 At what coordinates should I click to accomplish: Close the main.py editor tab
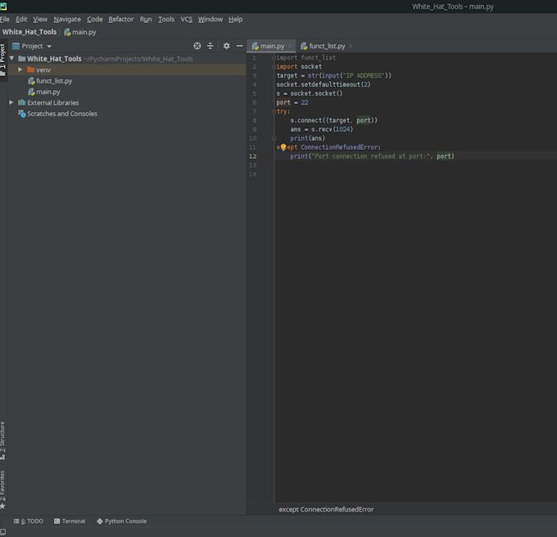tap(290, 46)
